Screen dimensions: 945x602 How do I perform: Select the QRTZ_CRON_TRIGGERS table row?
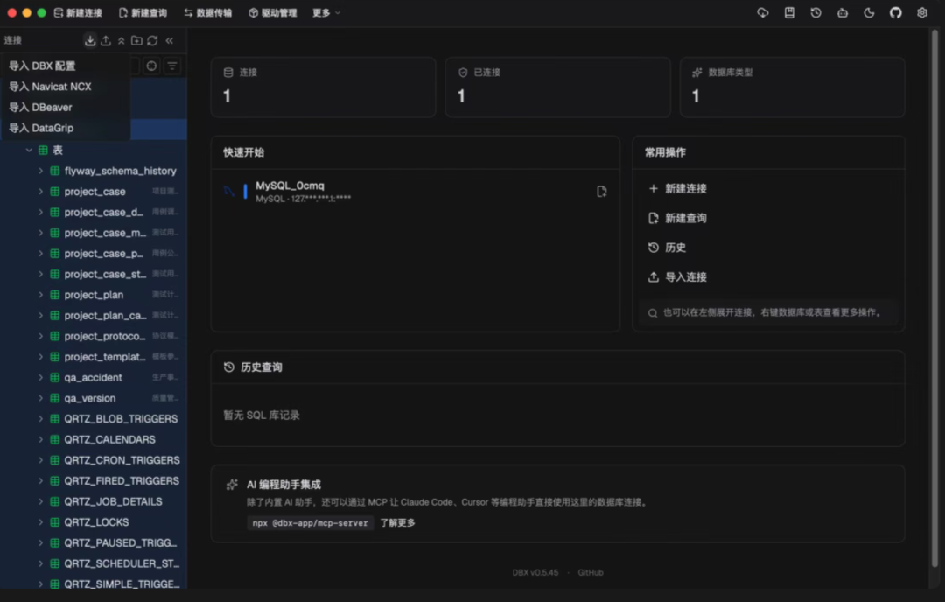click(94, 460)
